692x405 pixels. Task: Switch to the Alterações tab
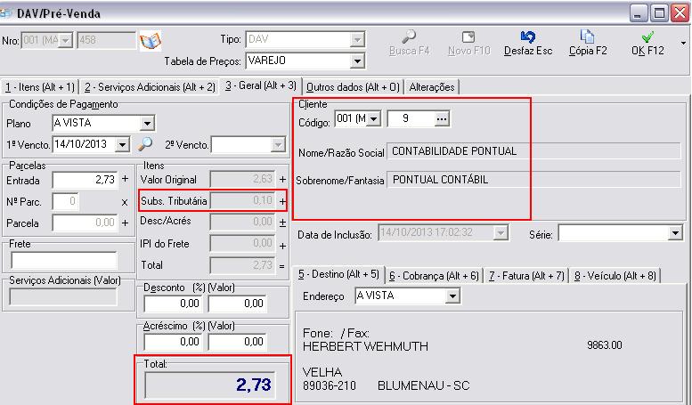coord(433,86)
